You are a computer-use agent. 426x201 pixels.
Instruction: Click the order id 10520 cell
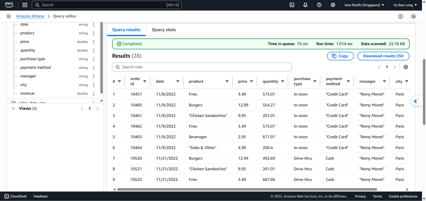pos(136,158)
